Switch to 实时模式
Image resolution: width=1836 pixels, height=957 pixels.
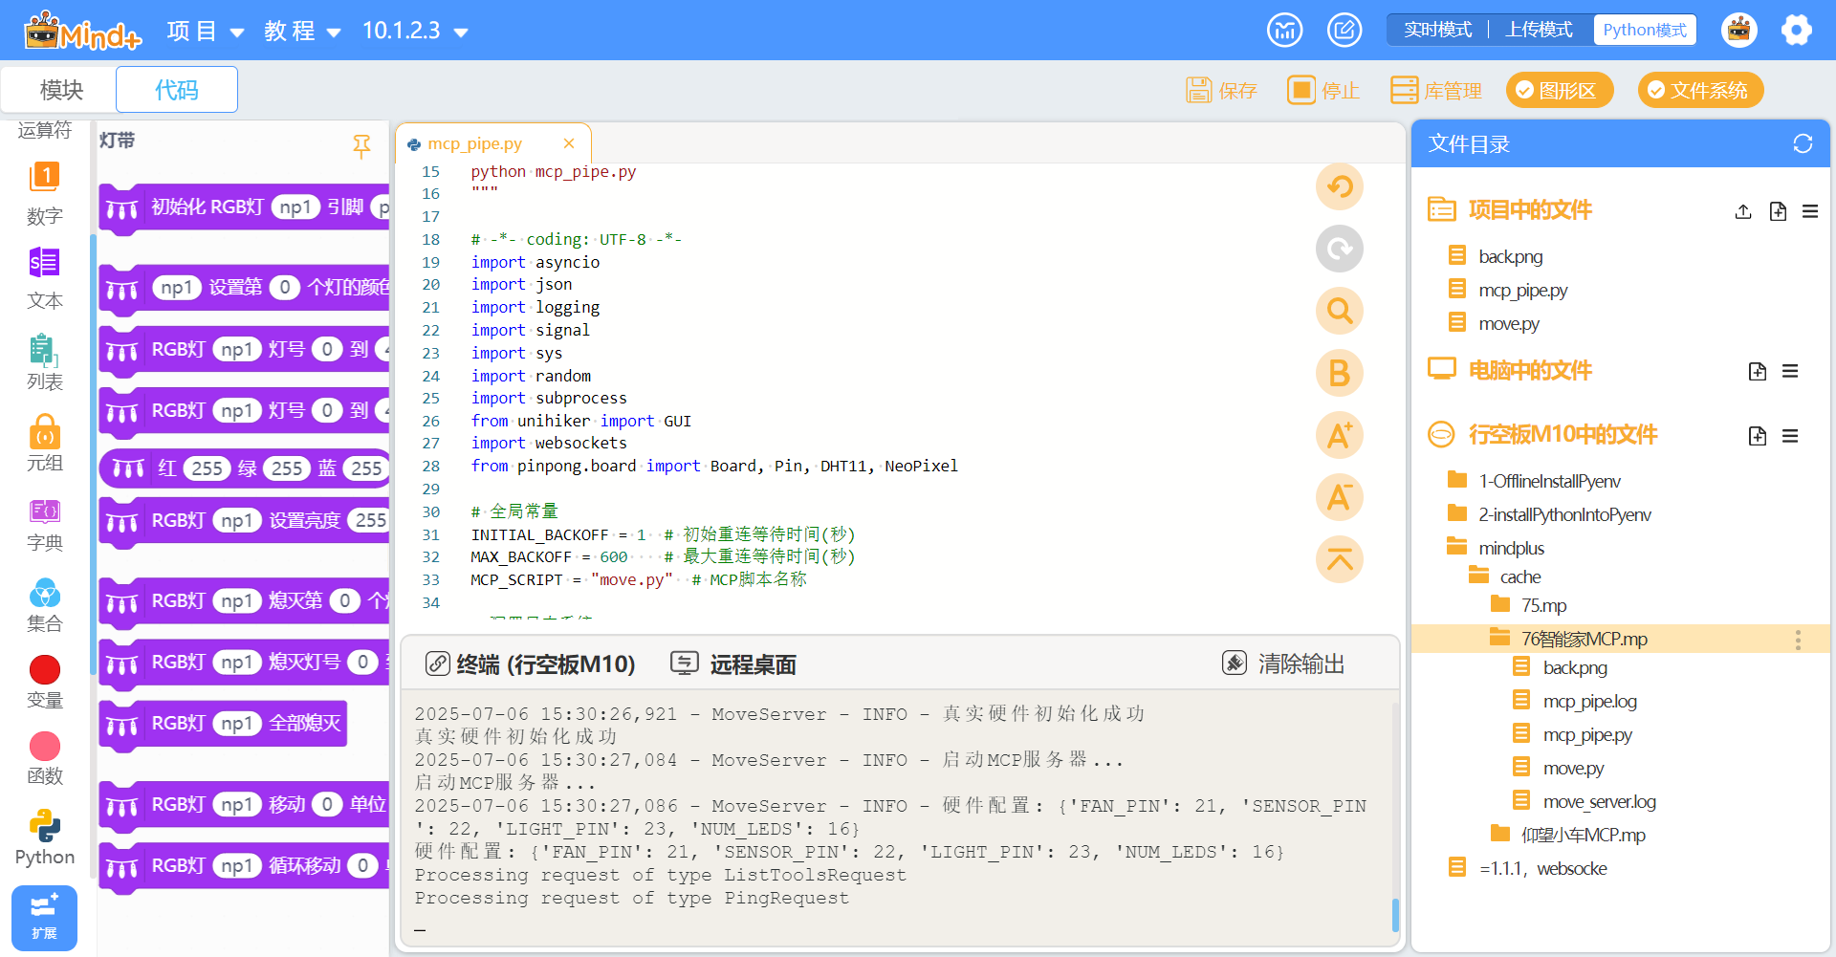tap(1437, 30)
